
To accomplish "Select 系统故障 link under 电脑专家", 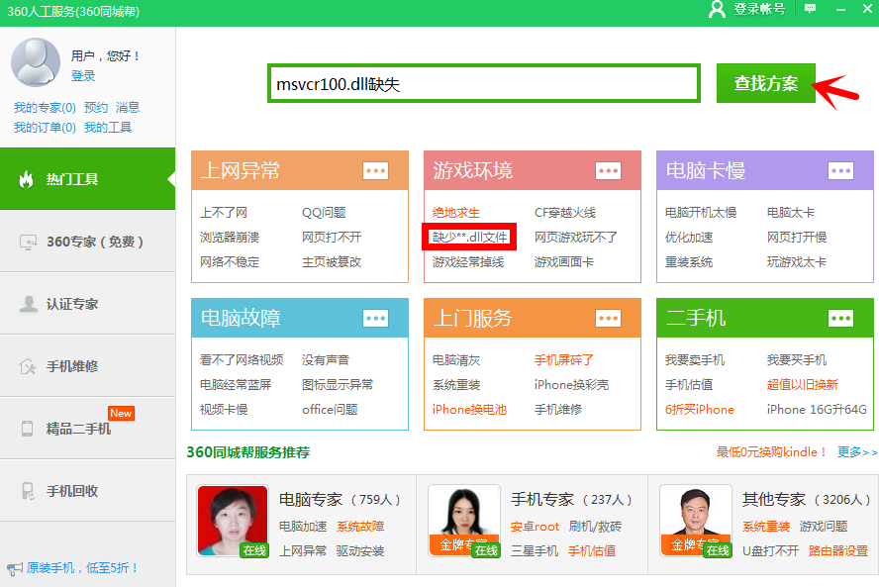I will (x=360, y=527).
